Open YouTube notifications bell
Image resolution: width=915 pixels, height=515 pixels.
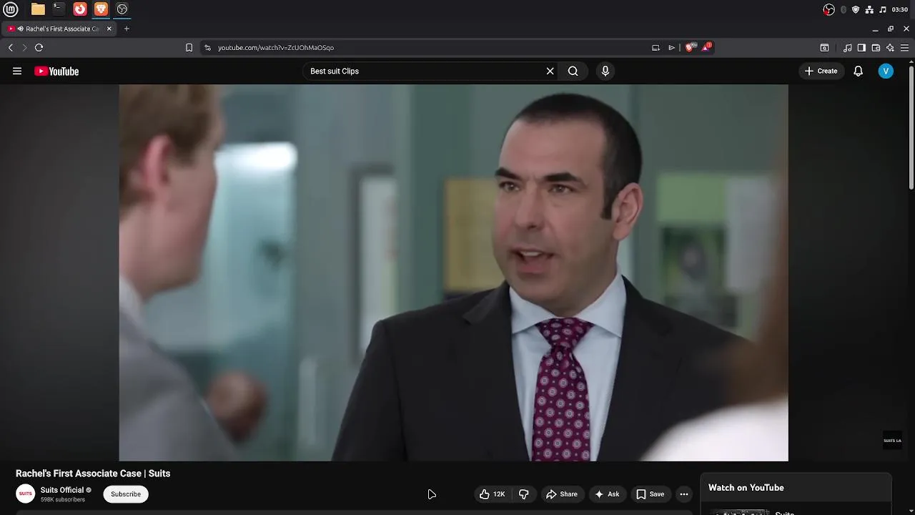(859, 71)
